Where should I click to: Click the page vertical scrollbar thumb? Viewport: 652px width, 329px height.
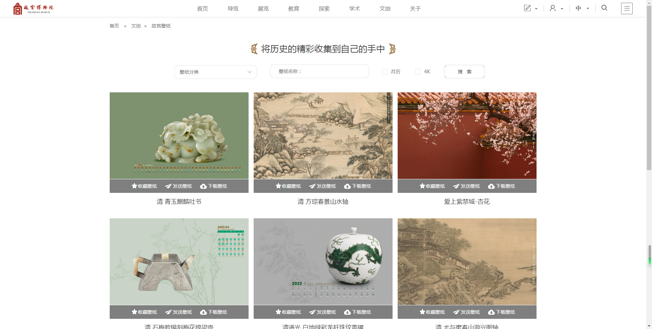[x=649, y=85]
